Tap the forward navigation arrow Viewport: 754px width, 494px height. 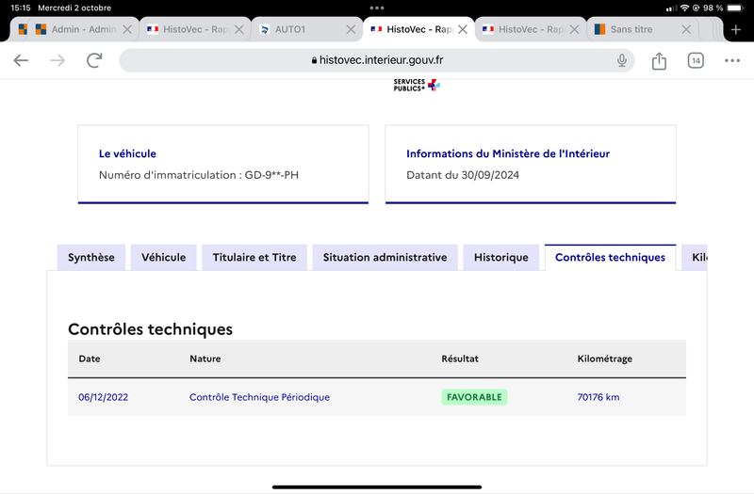pyautogui.click(x=57, y=60)
